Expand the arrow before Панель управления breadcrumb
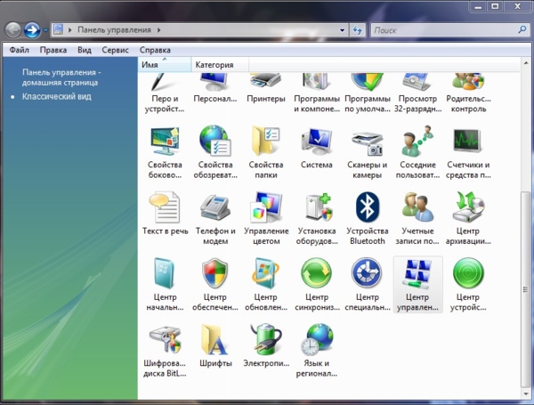 coord(69,30)
